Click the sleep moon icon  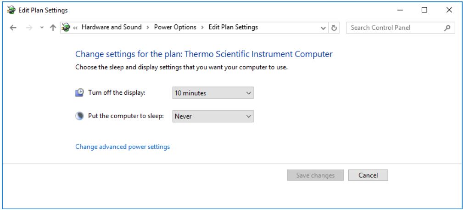tap(79, 116)
